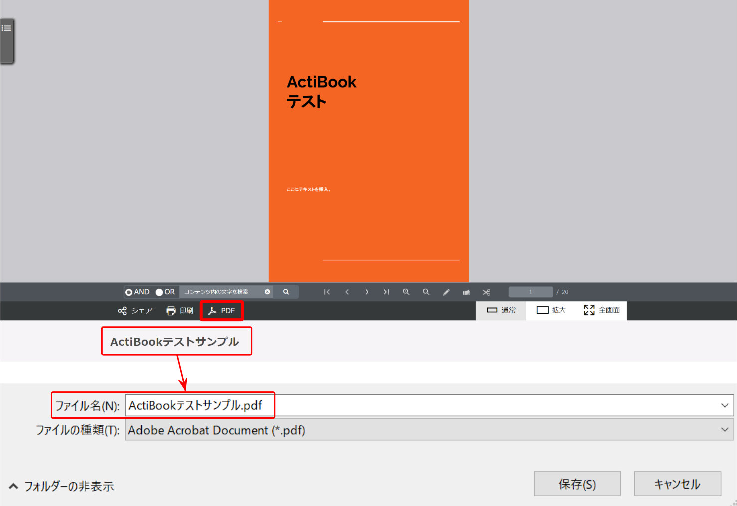Switch to 全画面 fullscreen mode
Screen dimensions: 737x506
tap(601, 310)
